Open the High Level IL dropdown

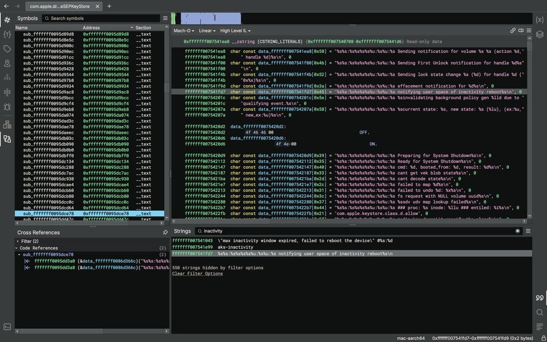[x=235, y=31]
